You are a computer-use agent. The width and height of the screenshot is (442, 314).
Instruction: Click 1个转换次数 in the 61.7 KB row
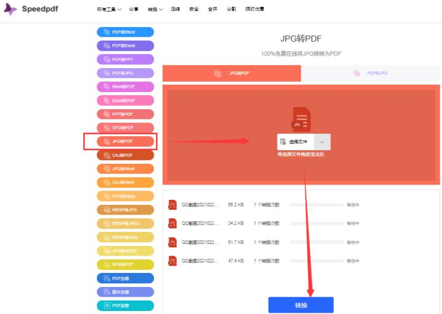coord(266,242)
